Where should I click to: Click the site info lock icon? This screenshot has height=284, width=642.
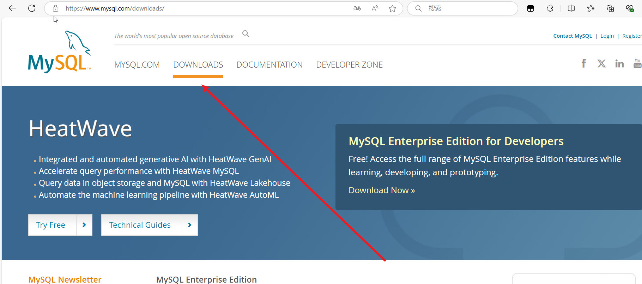pyautogui.click(x=55, y=8)
